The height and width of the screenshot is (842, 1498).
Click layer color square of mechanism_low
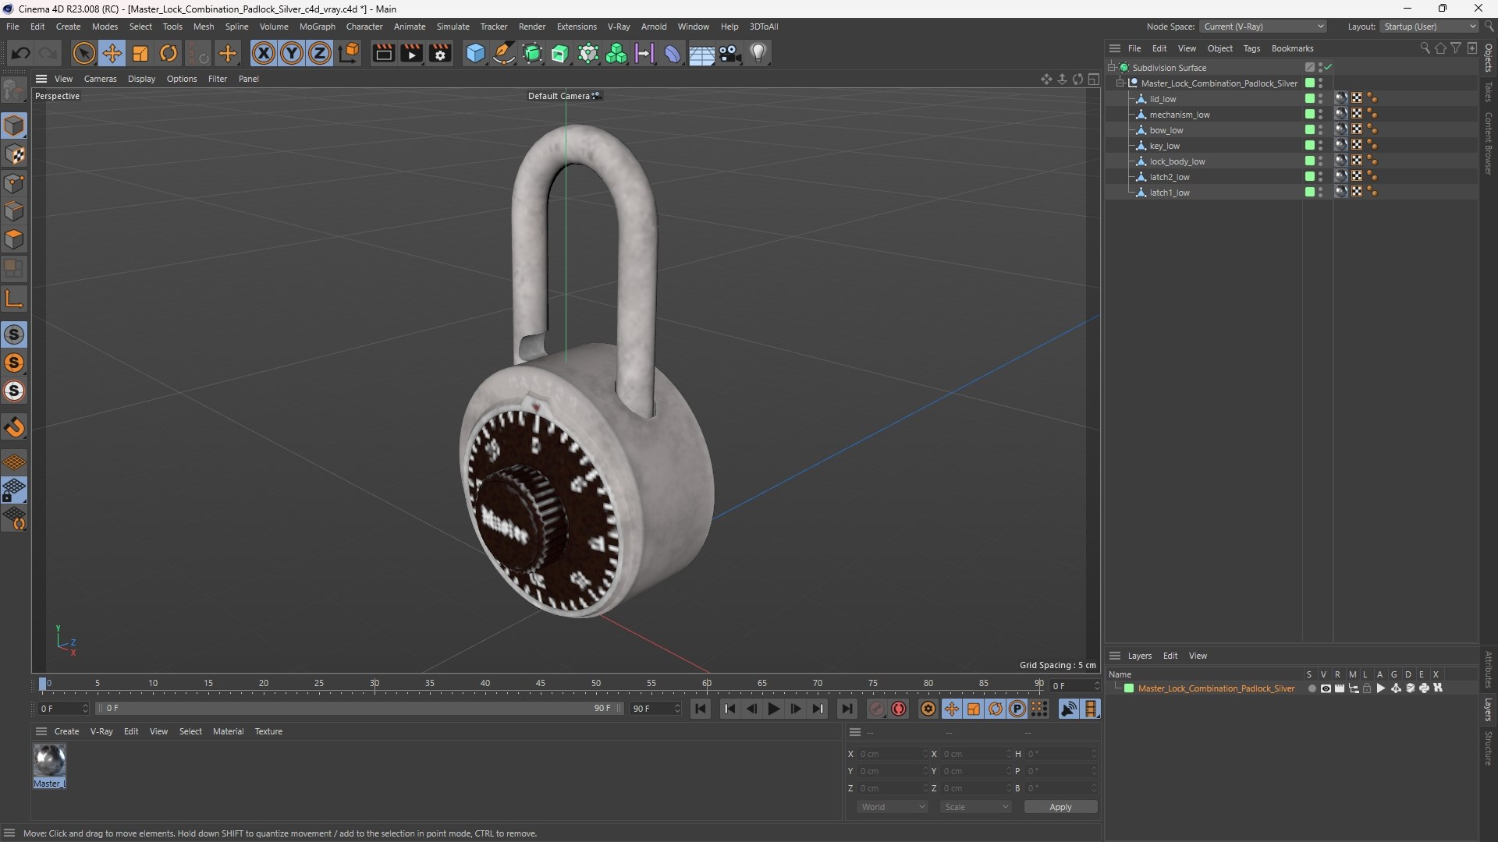(x=1310, y=115)
